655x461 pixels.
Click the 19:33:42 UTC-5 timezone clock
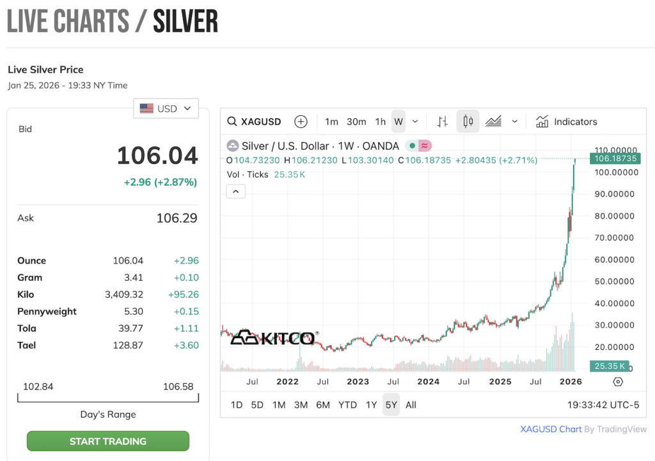[x=603, y=405]
